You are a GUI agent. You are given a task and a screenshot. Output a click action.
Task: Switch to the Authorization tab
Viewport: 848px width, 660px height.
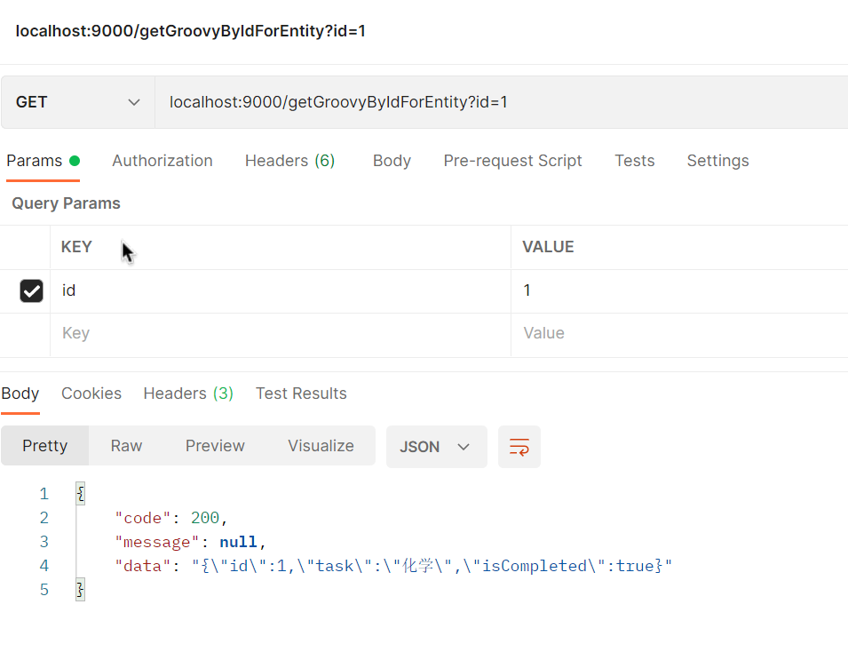click(x=162, y=161)
